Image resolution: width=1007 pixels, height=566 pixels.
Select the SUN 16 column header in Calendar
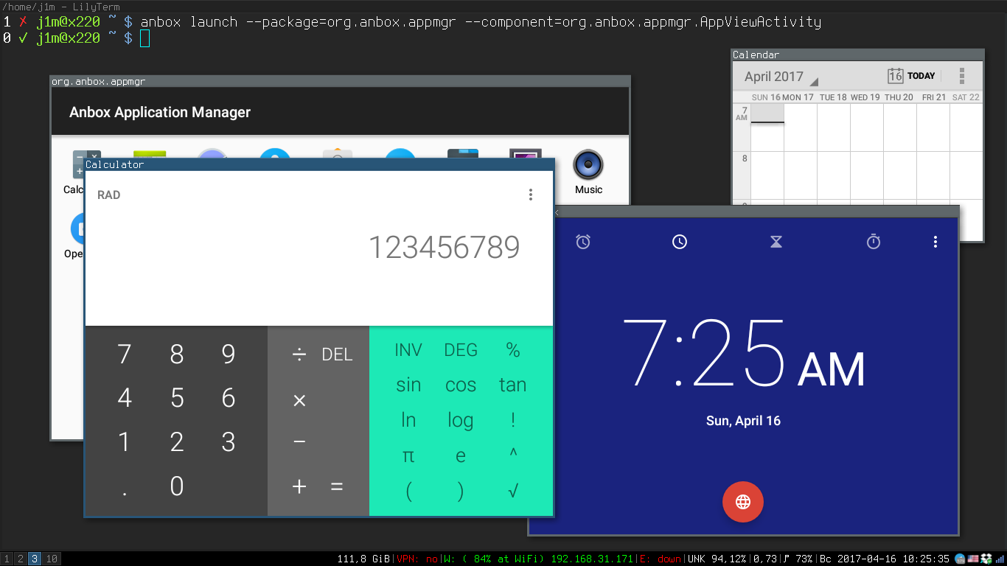(766, 97)
